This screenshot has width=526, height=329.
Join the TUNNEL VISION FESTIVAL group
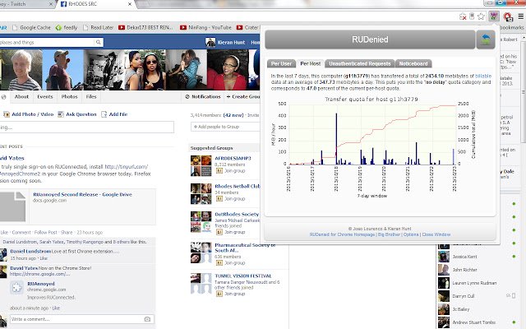tap(231, 294)
